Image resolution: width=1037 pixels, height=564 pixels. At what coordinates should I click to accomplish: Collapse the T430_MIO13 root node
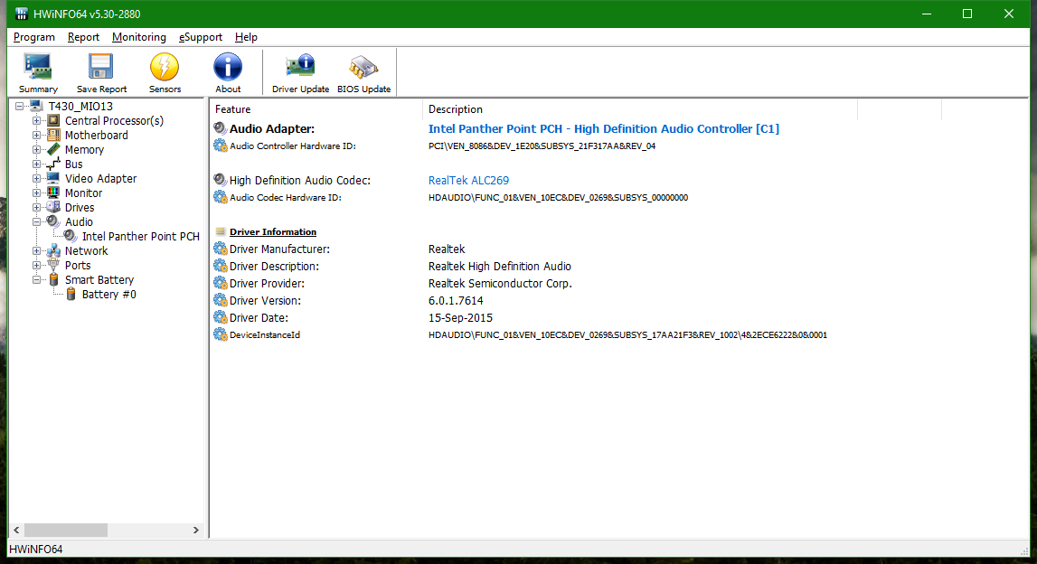[x=20, y=106]
